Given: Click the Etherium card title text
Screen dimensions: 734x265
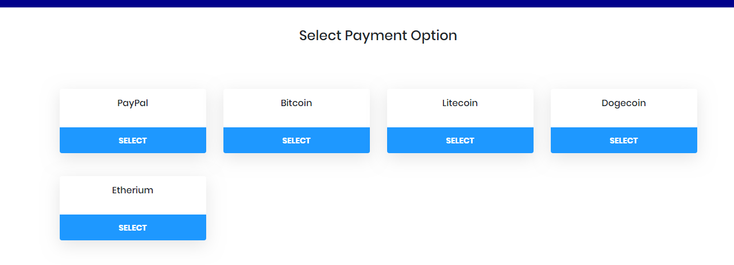Looking at the screenshot, I should (x=133, y=190).
